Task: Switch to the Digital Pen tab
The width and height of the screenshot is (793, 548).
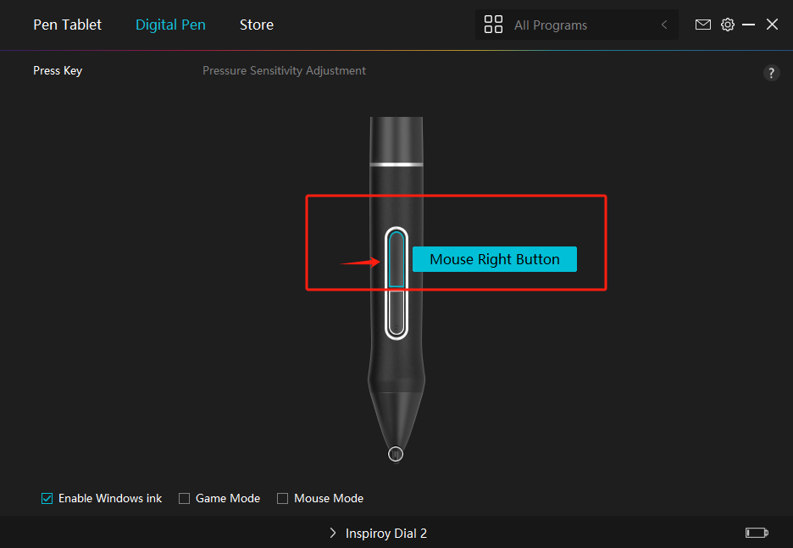Action: point(170,25)
